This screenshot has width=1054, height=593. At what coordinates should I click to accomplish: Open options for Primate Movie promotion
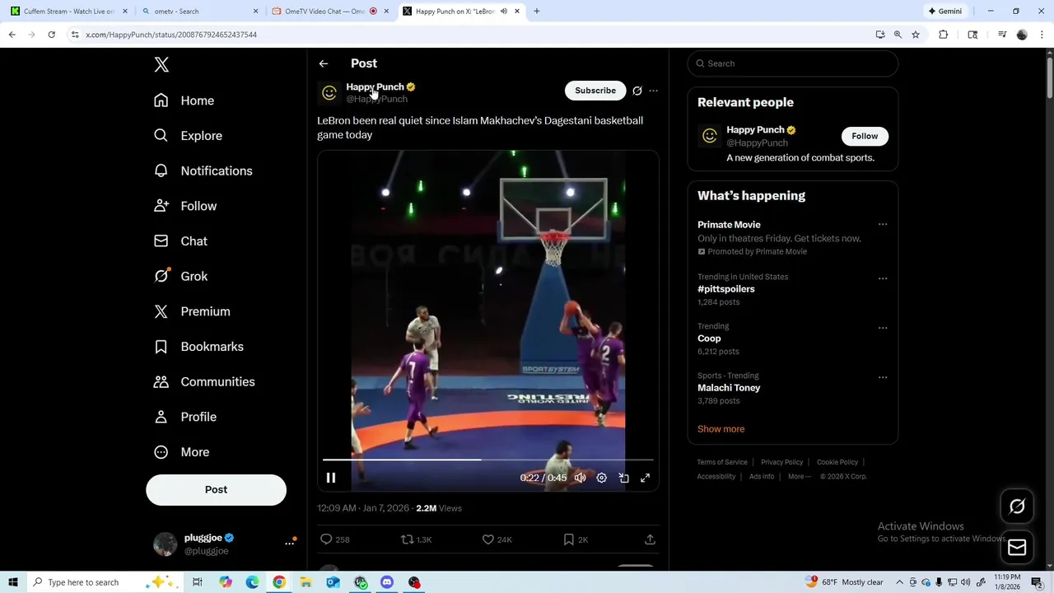point(883,225)
